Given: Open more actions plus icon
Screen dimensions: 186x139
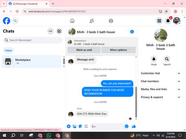Looking at the screenshot, I should pos(68,126).
